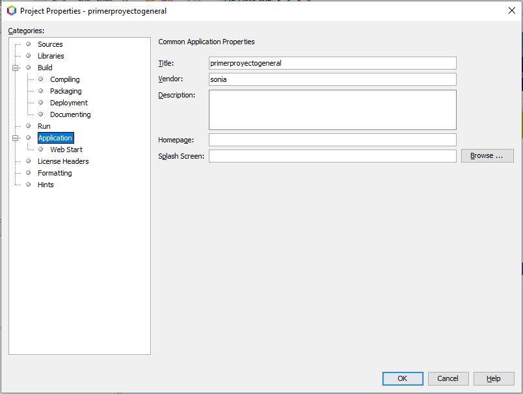
Task: Select the License Headers category
Action: pyautogui.click(x=63, y=161)
